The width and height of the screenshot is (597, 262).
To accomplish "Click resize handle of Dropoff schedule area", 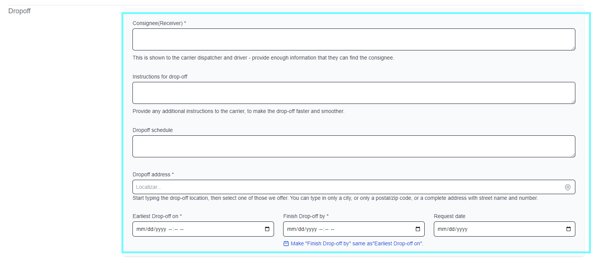I will point(573,155).
